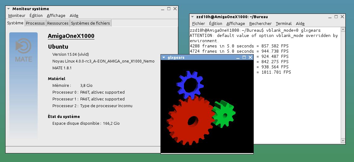Select the Systèmes de fichiers tab
Screen dimensions: 354x162
90,23
